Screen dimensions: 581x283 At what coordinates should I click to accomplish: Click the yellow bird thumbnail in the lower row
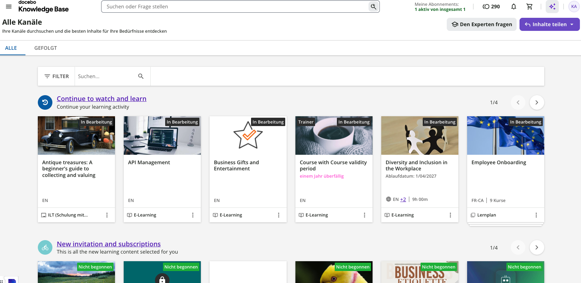[x=334, y=272]
